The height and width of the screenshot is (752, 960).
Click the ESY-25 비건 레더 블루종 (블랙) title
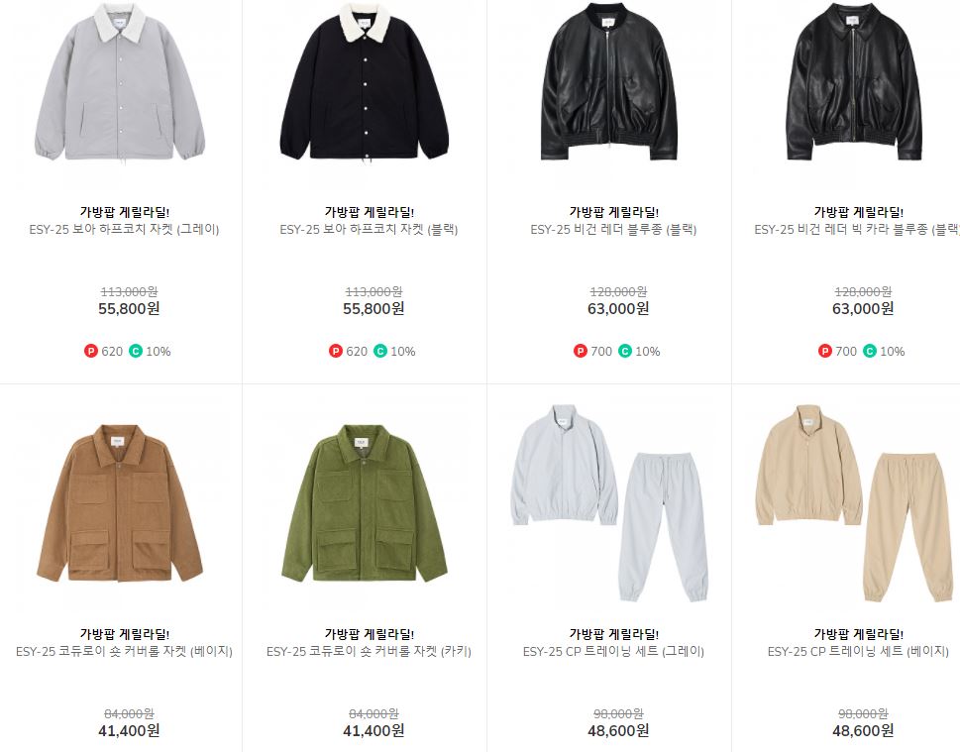coord(613,230)
